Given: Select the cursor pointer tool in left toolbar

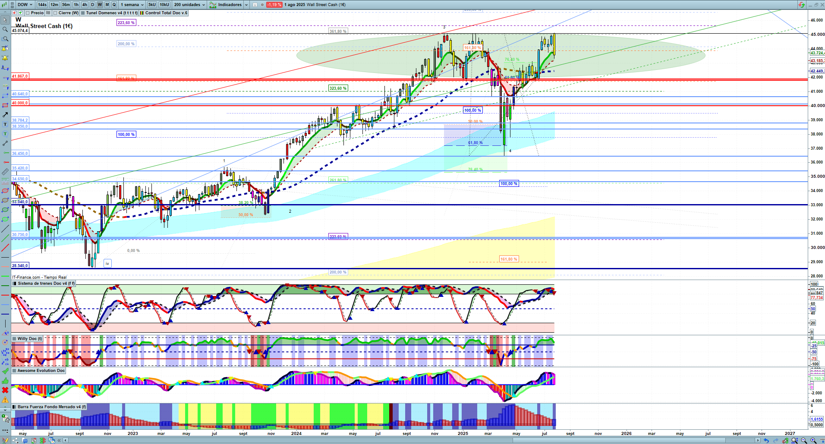Looking at the screenshot, I should click(5, 20).
